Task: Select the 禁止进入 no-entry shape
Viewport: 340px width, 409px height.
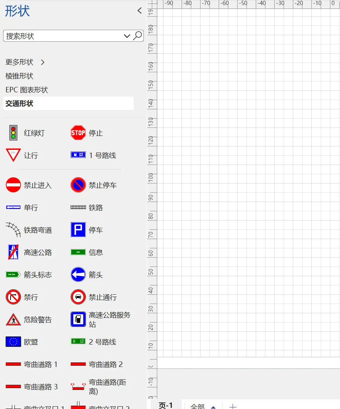Action: pyautogui.click(x=13, y=185)
